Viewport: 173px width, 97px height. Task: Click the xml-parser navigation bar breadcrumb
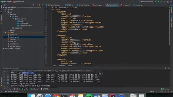point(6,2)
